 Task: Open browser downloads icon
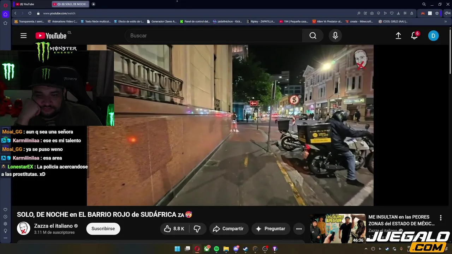pyautogui.click(x=398, y=13)
